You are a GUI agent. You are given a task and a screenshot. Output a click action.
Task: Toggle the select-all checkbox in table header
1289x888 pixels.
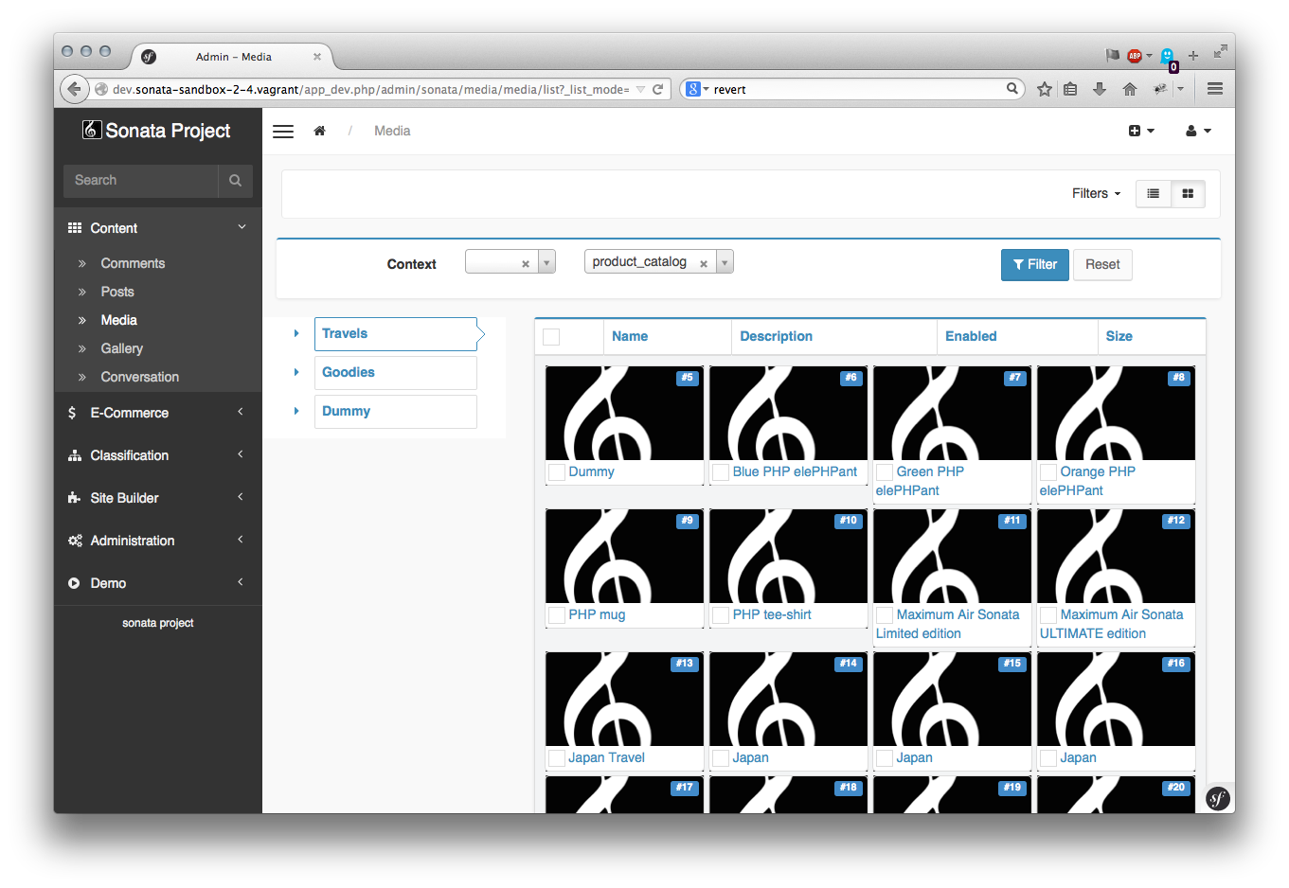pos(551,337)
